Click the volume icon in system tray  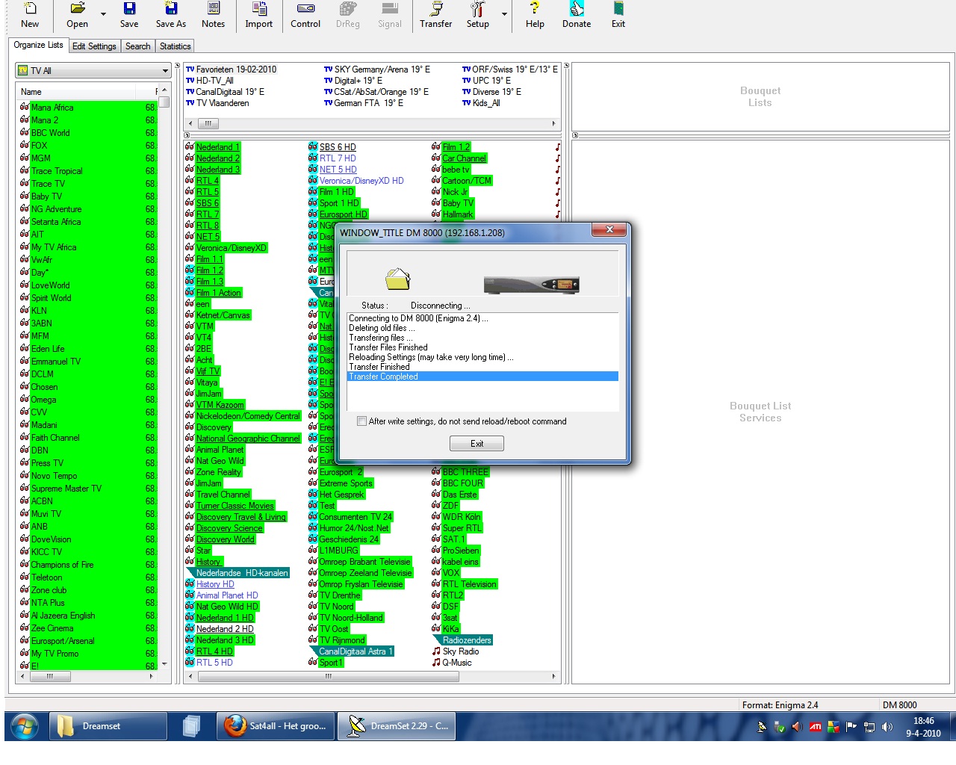(x=887, y=726)
